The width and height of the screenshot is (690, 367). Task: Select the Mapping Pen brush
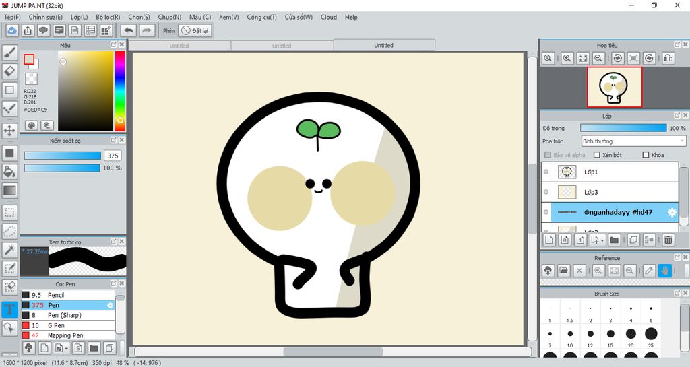[68, 335]
